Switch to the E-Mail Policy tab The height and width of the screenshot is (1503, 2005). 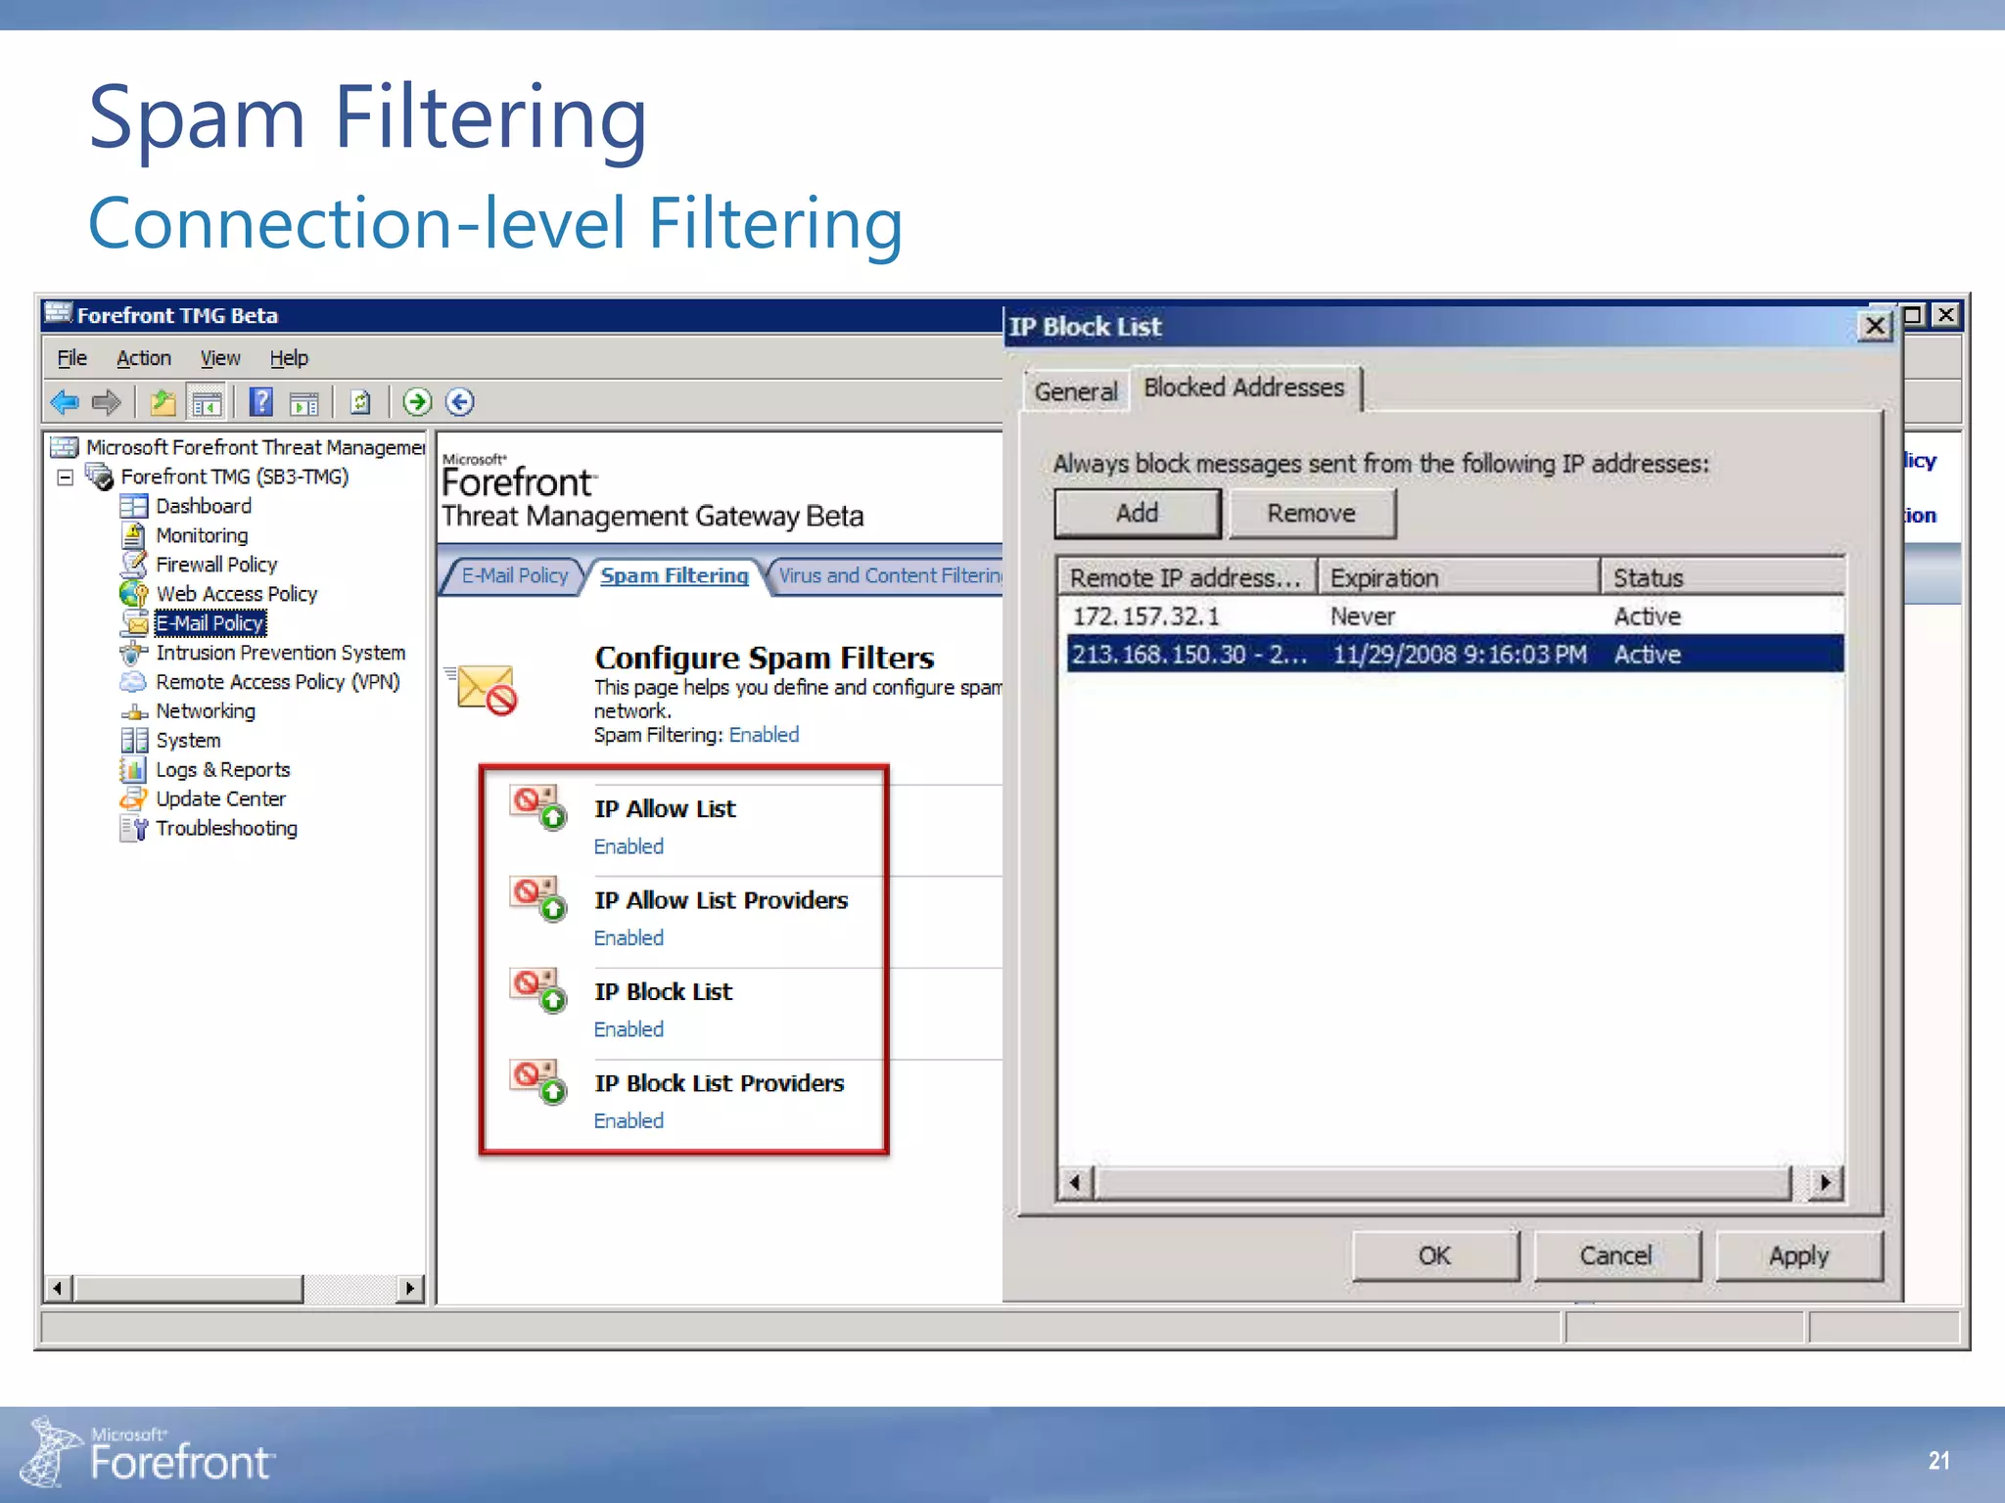(x=514, y=575)
